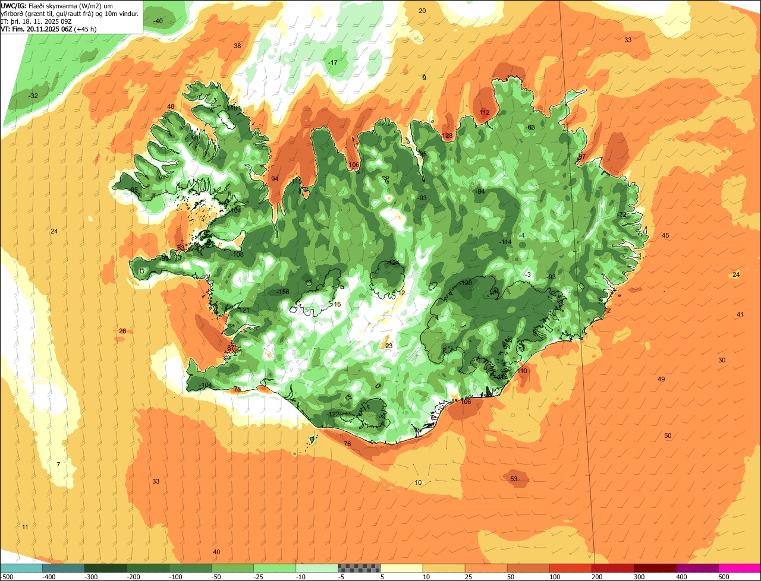Click the map value -32
761x581 pixels.
[x=33, y=96]
